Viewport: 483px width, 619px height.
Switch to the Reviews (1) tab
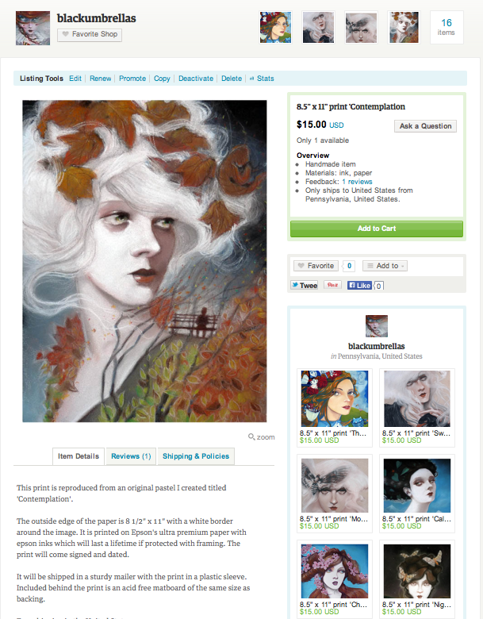[131, 456]
